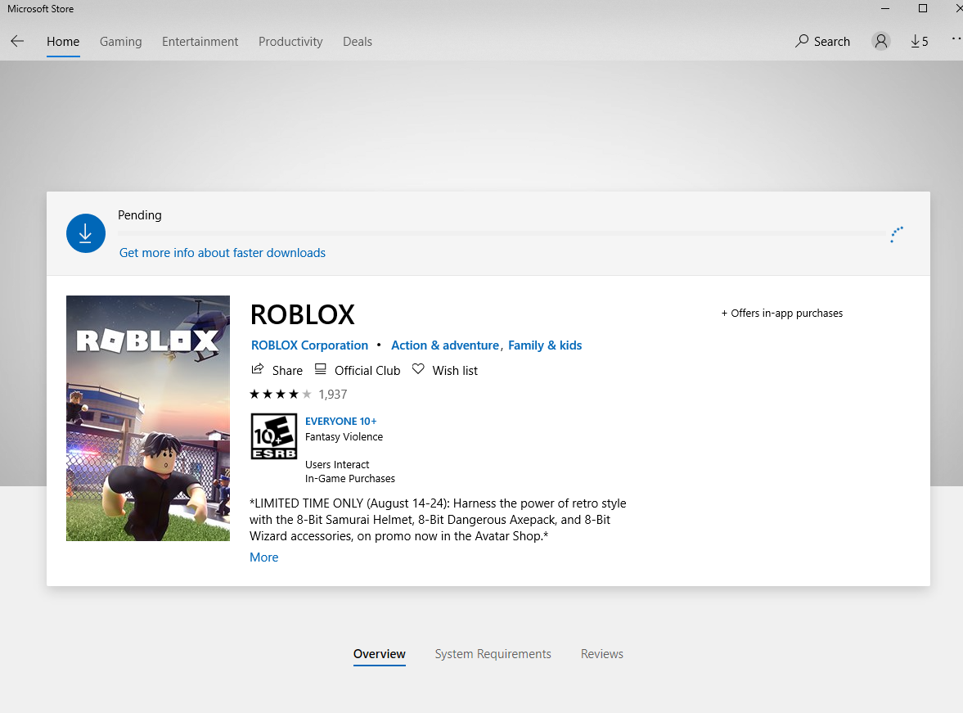Switch to System Requirements tab
Viewport: 963px width, 713px height.
point(493,654)
